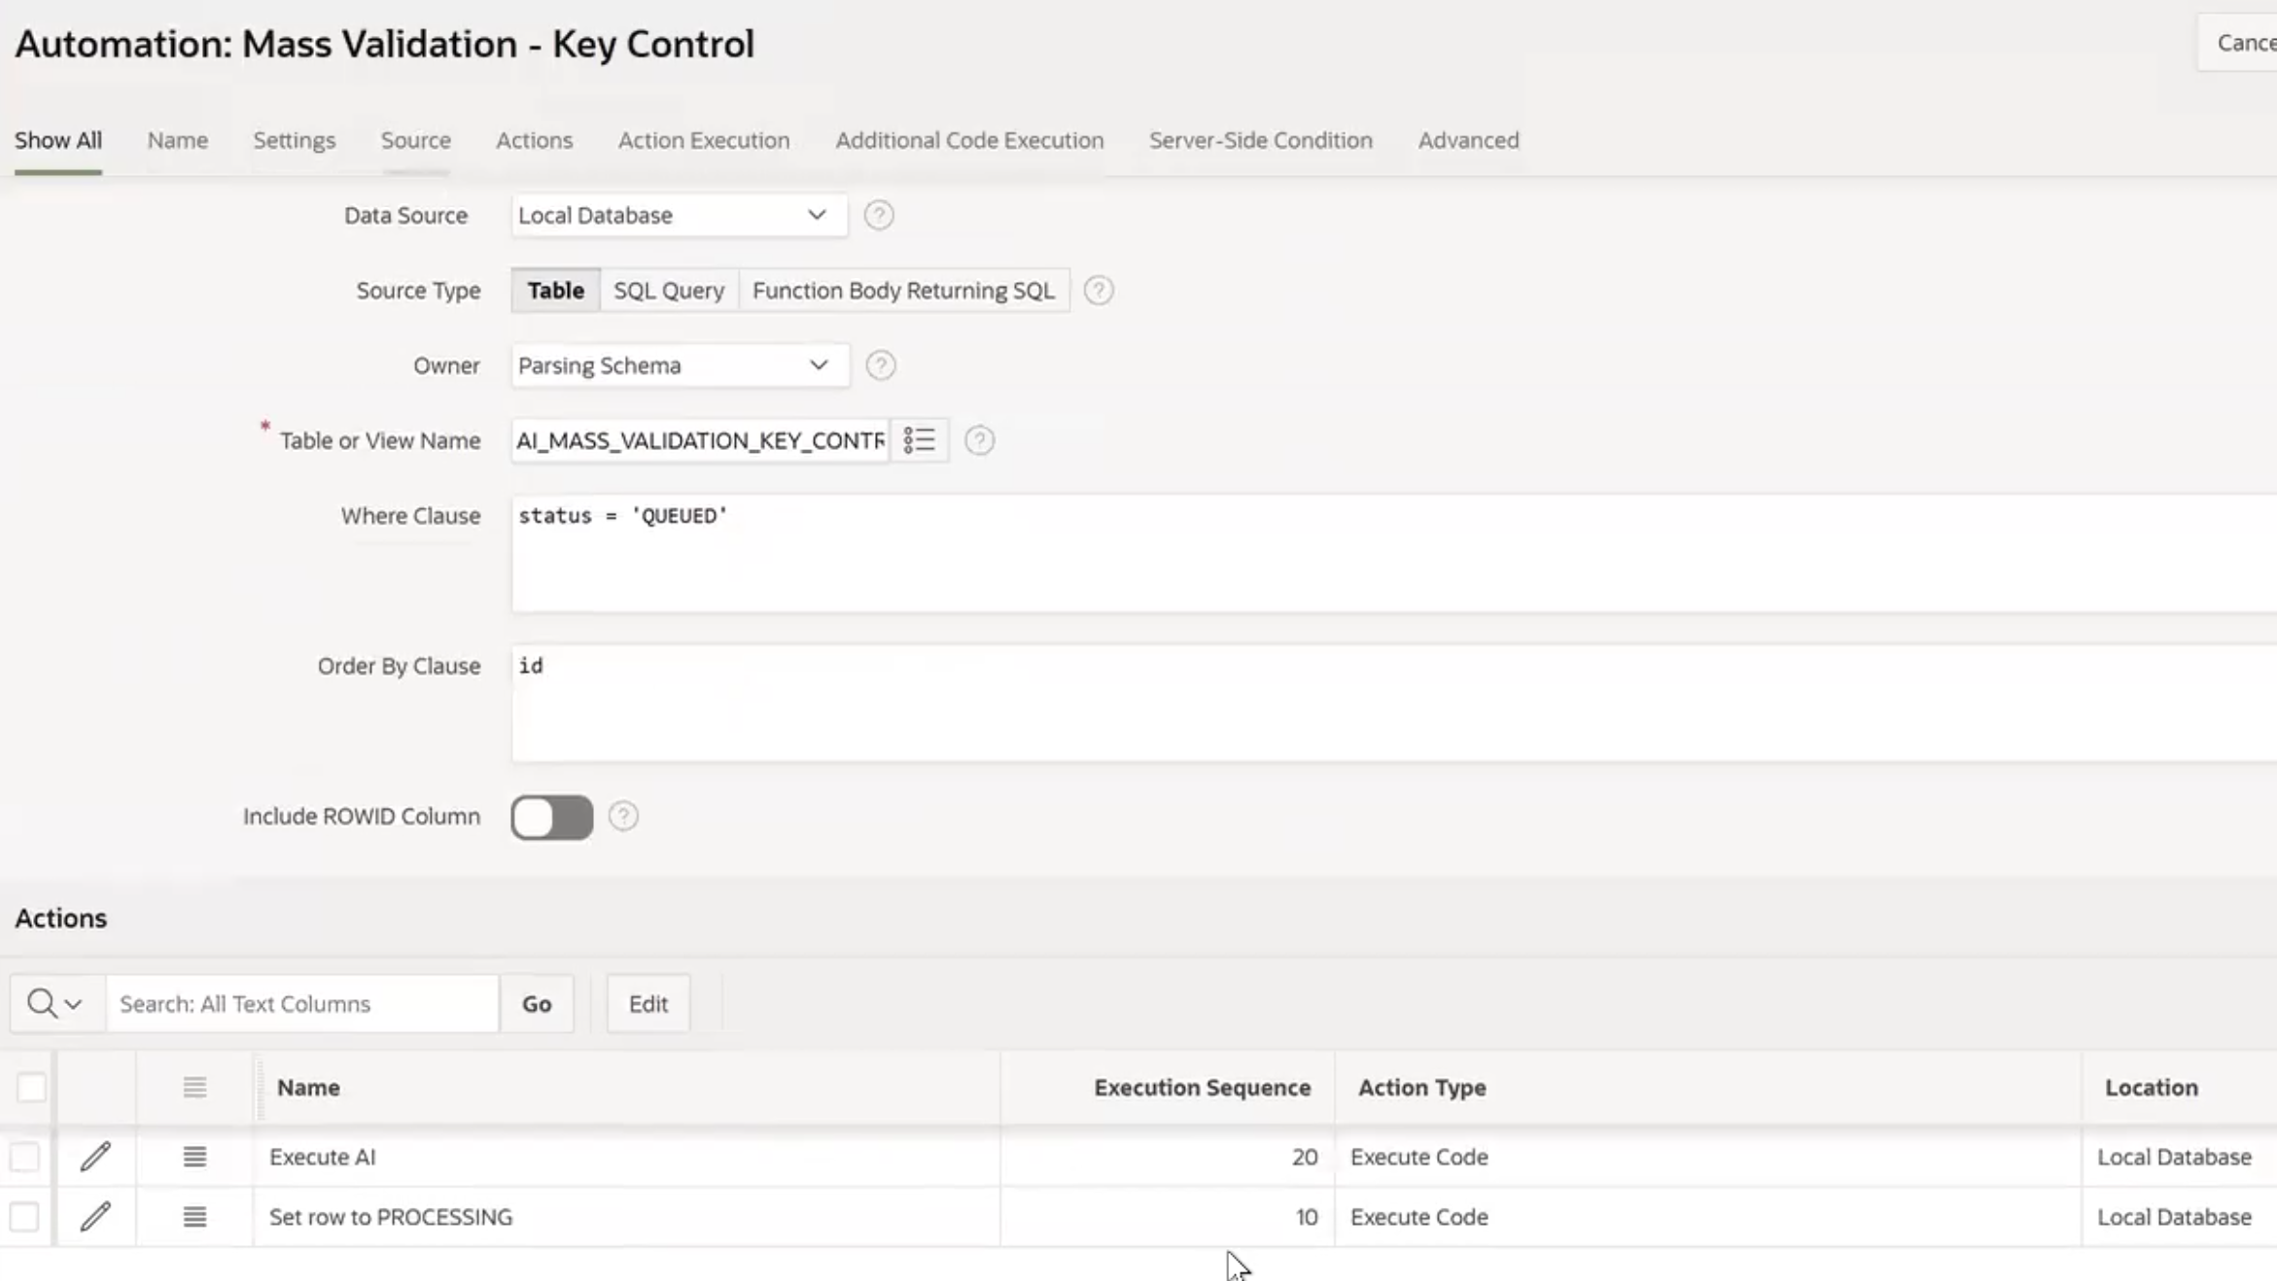
Task: Click the pencil edit icon for Execute AI
Action: (x=95, y=1157)
